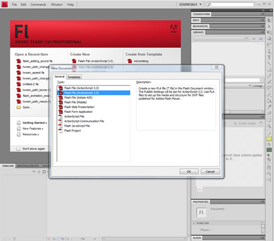Click the Swap Colors icon
Viewport: 274px width, 241px height.
pos(269,160)
